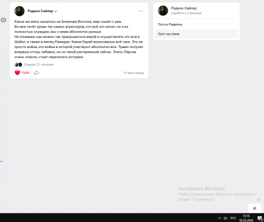Screen dimensions: 264x222
Task: Open Радион Сайлер's avatar in the post header
Action: coord(20,11)
